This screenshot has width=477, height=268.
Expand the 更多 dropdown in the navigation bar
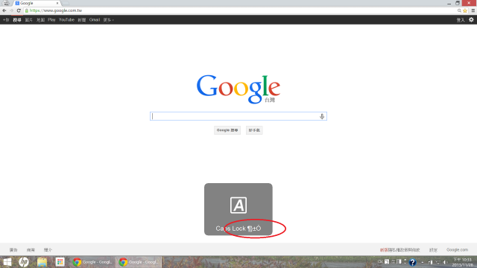108,20
